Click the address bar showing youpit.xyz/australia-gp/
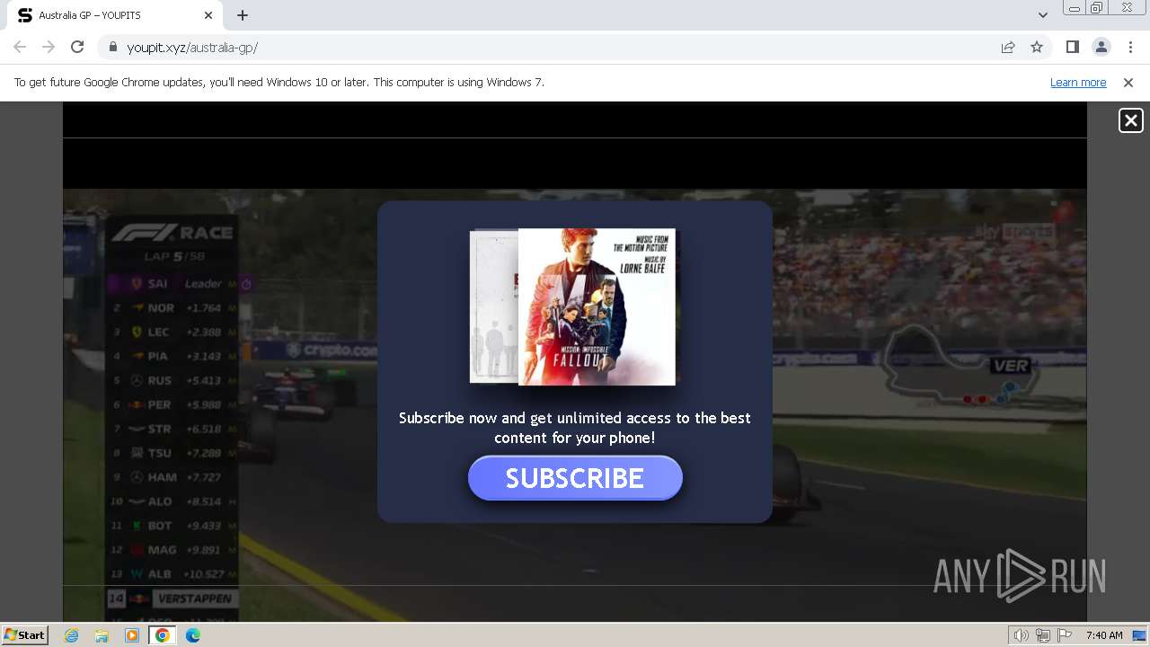Viewport: 1150px width, 647px height. click(x=575, y=47)
